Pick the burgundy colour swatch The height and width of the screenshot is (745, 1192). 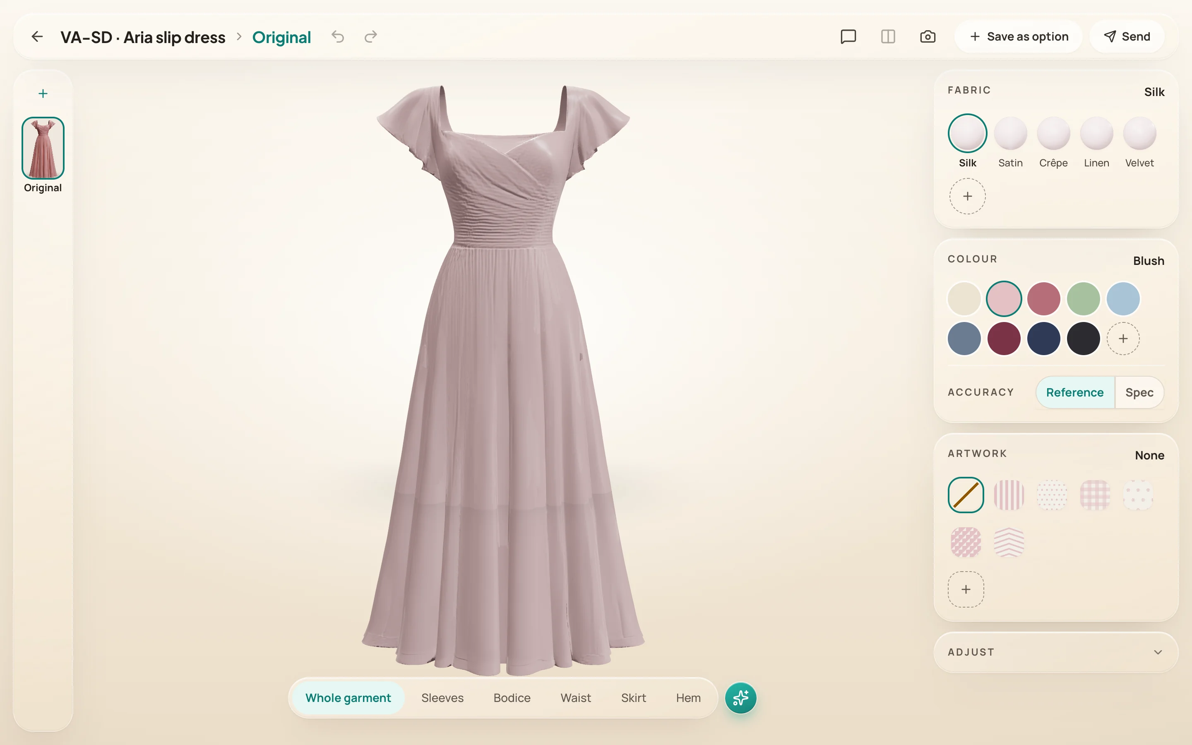[x=1004, y=339]
